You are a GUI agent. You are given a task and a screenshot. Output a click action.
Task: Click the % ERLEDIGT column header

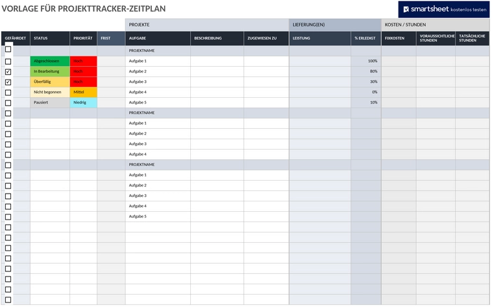[x=366, y=38]
